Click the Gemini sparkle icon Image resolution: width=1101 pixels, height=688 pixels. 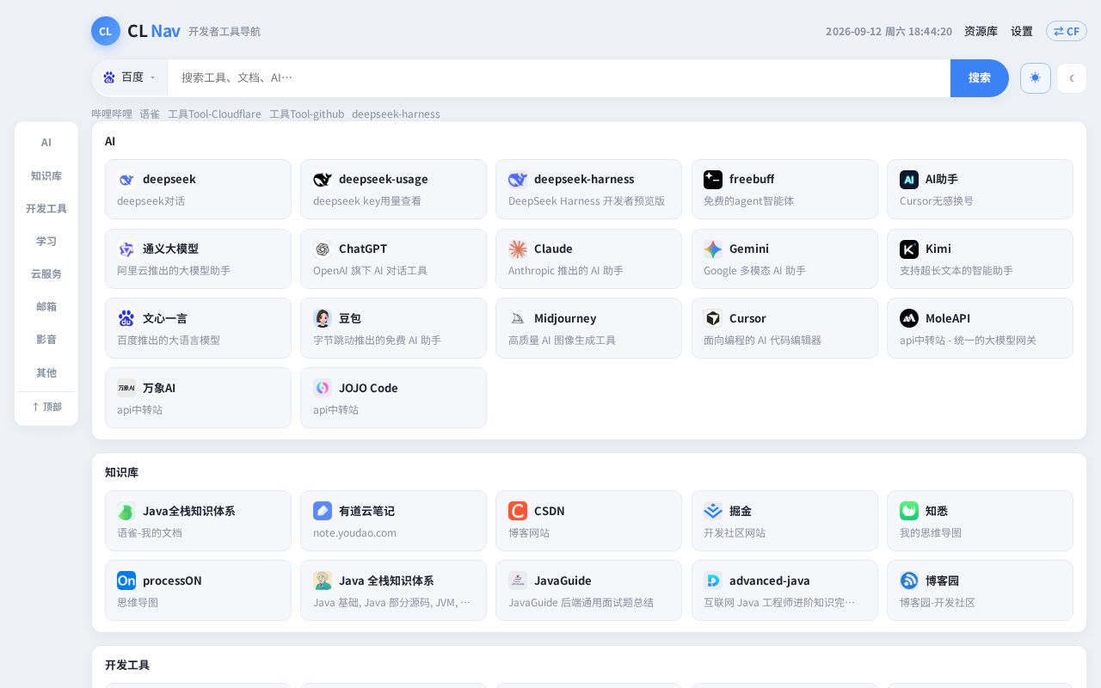pos(713,249)
